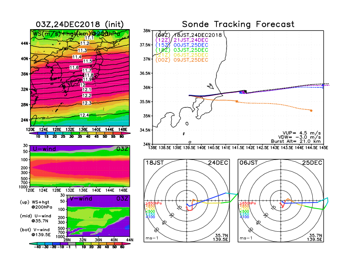The width and height of the screenshot is (345, 266).
Task: Click 'ms-1' unit in the 06JST hodograph
Action: click(246, 238)
